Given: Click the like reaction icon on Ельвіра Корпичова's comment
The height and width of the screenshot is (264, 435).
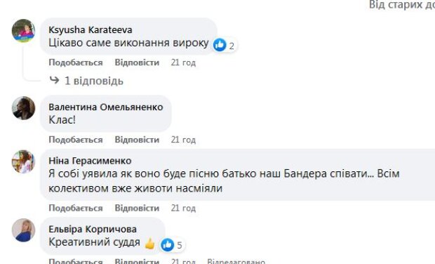Looking at the screenshot, I should [168, 245].
